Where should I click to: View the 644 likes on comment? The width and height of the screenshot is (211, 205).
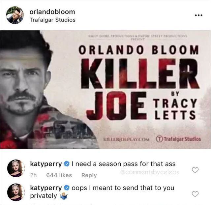(x=59, y=175)
